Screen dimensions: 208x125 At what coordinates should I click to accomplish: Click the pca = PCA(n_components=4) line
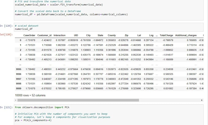(33, 120)
